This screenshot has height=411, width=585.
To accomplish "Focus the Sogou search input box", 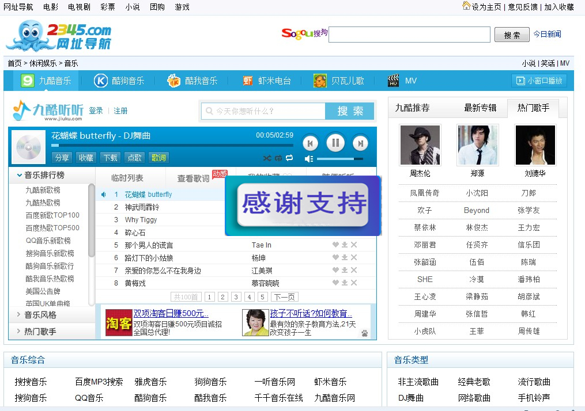I will point(409,35).
